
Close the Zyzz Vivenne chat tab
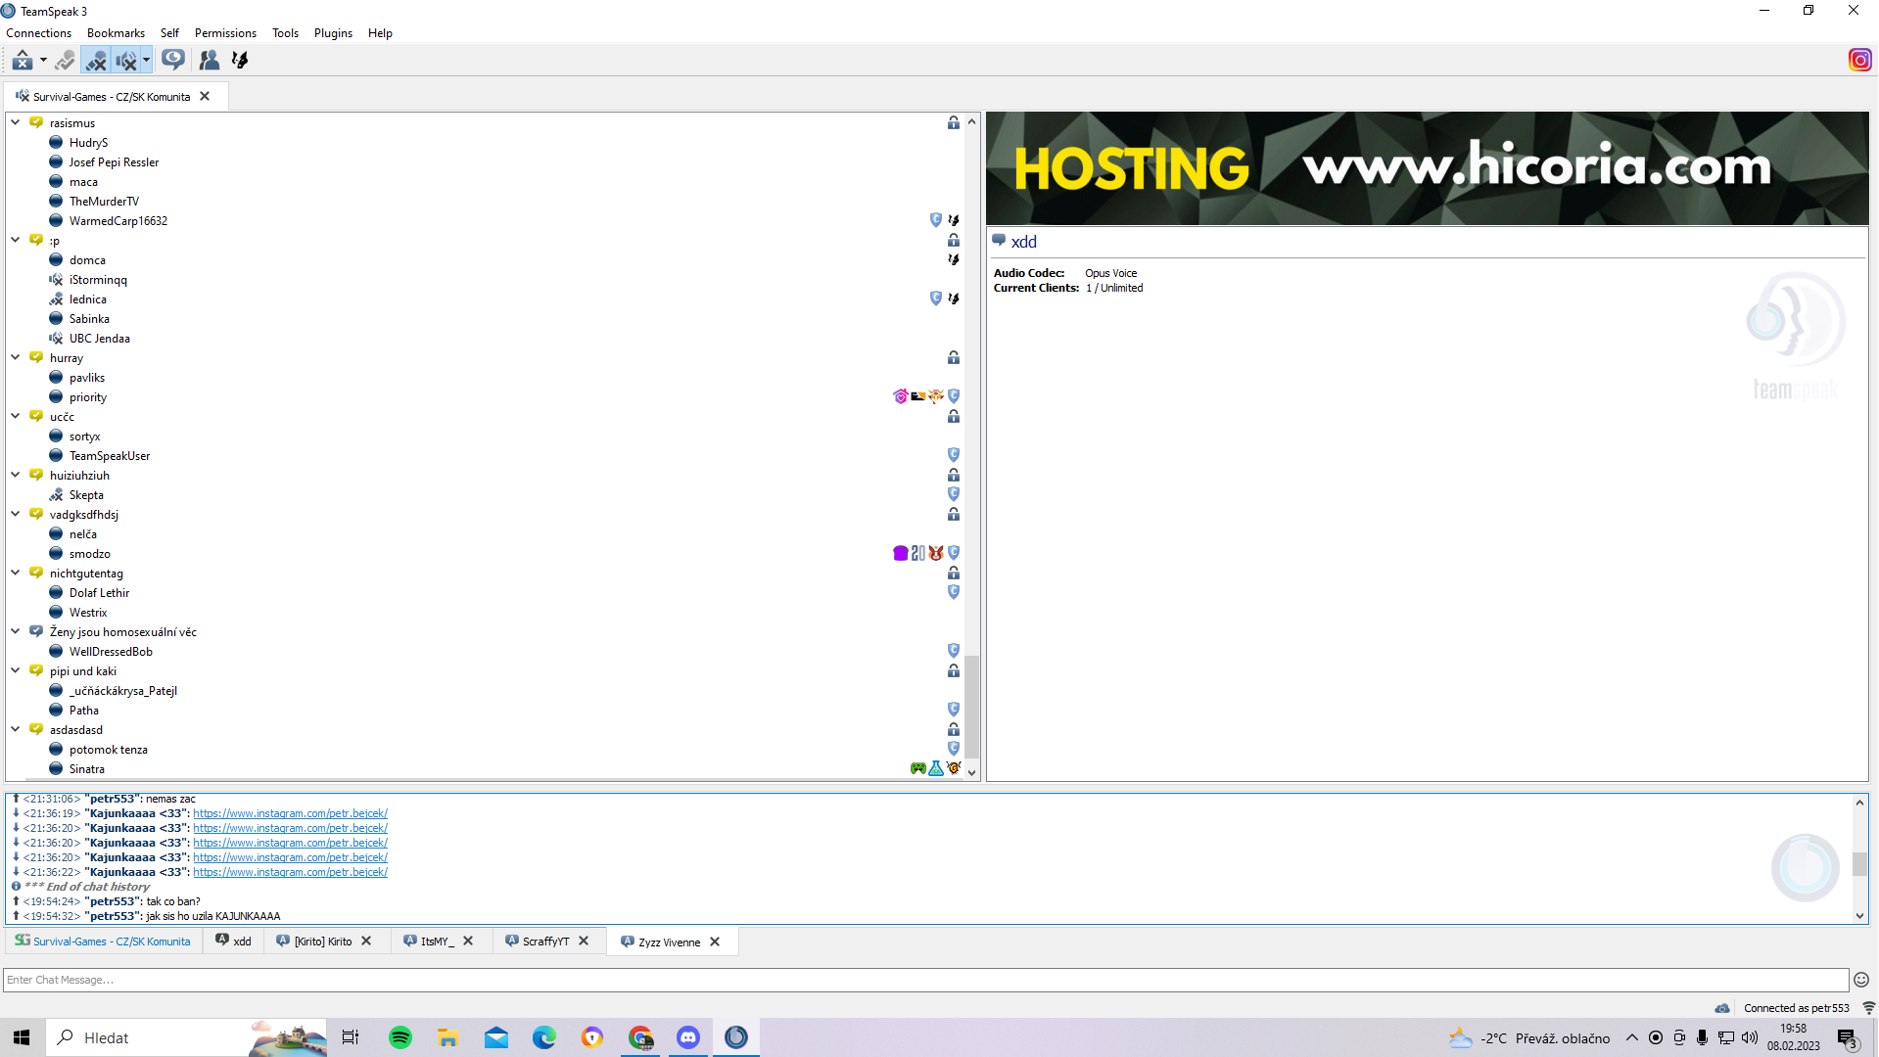point(715,942)
